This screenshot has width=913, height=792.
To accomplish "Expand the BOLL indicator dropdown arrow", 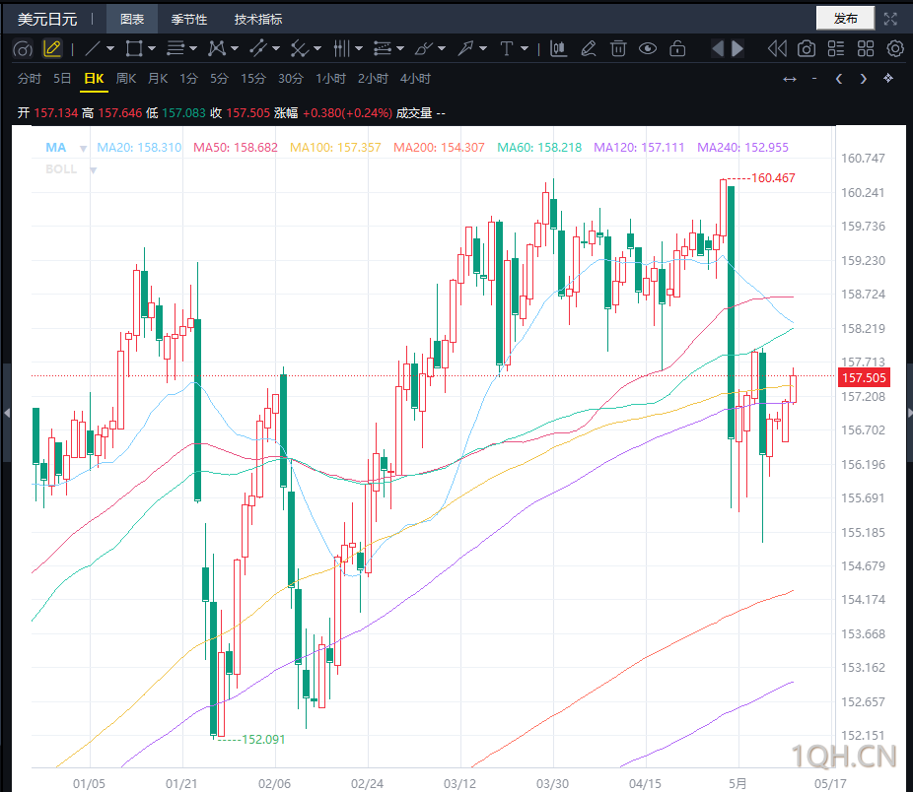I will pos(93,169).
